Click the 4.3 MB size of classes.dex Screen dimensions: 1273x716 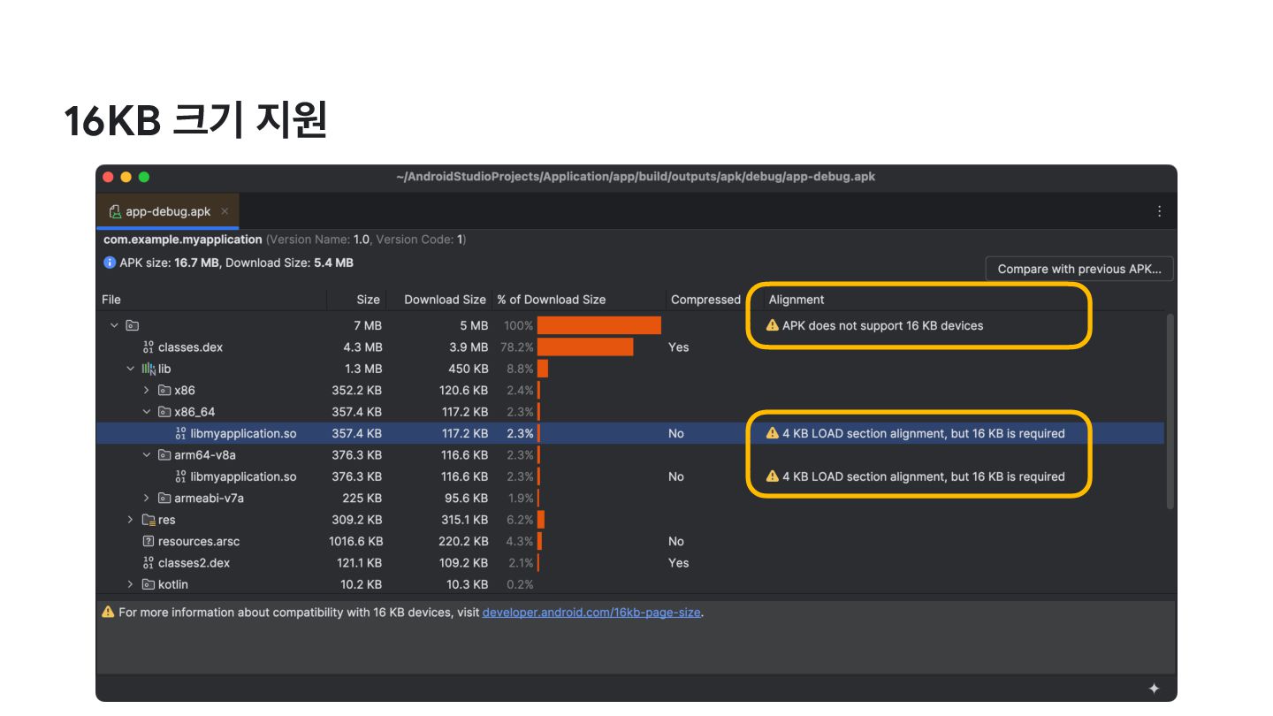(x=362, y=347)
